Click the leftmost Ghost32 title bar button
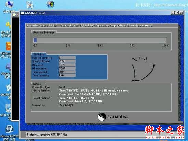 click(172, 13)
